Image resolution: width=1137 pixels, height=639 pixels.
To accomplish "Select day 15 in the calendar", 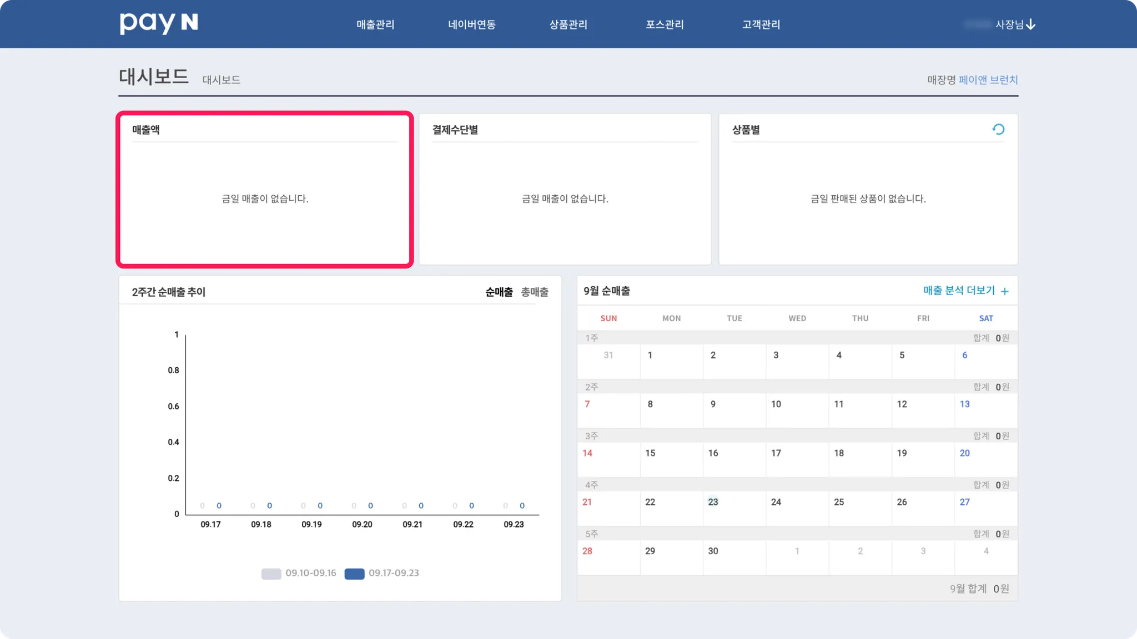I will pyautogui.click(x=650, y=453).
